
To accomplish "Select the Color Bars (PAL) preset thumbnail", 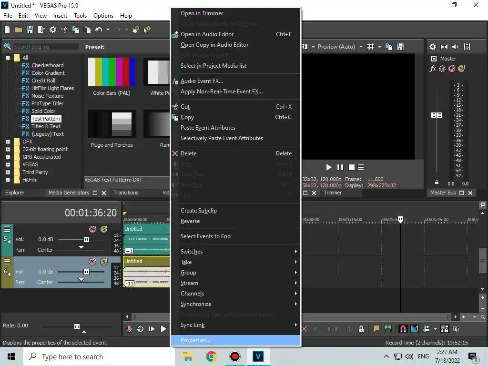I will [x=112, y=72].
